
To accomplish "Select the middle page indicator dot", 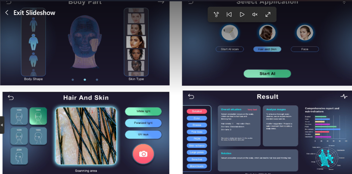I will 85,80.
